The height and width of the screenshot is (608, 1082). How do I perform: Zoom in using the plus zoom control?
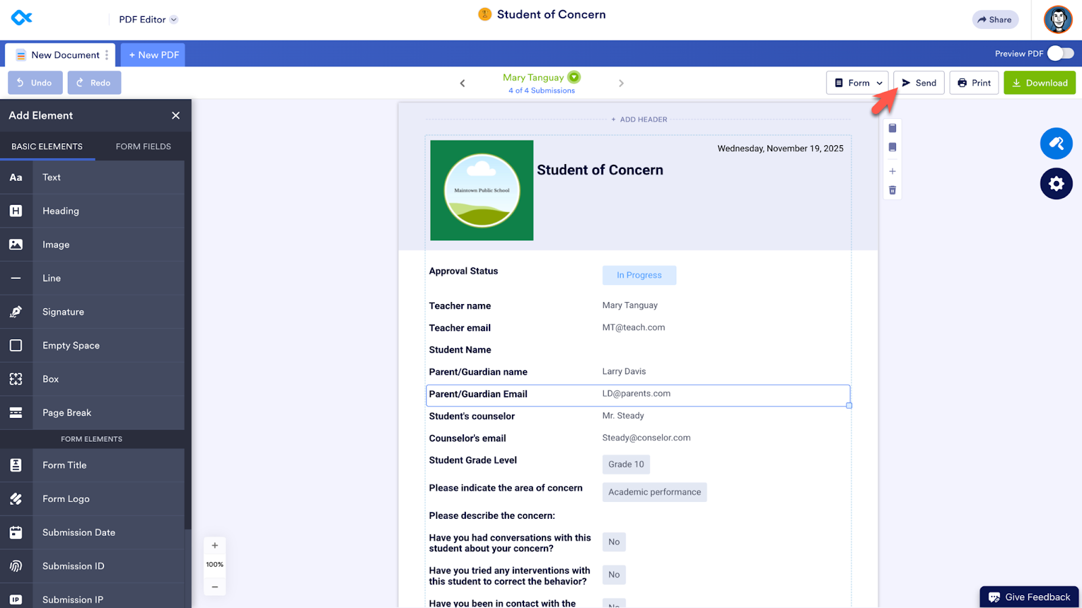click(x=214, y=544)
